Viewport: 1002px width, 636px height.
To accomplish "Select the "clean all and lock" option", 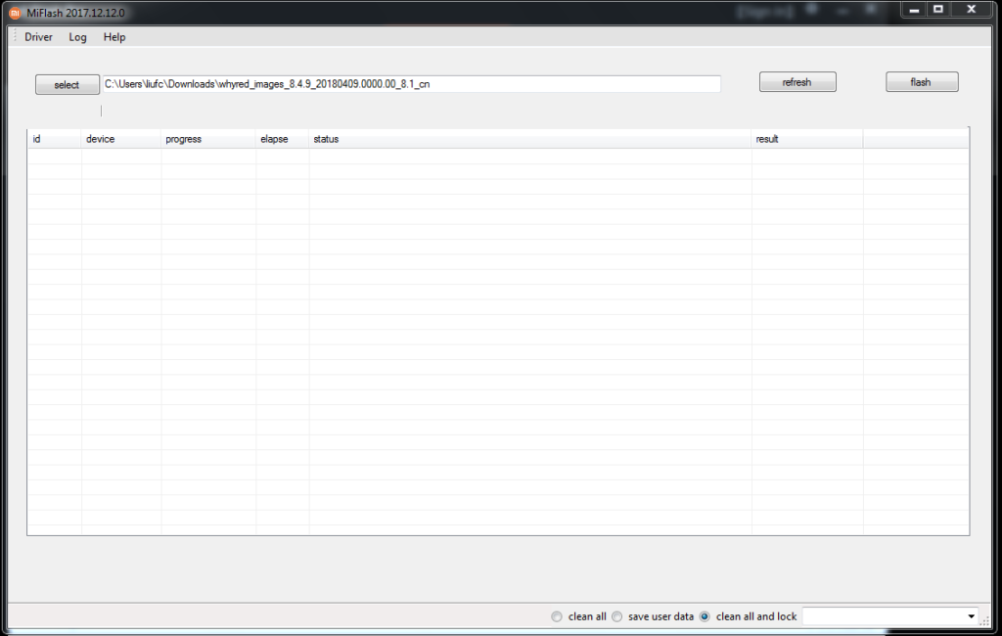I will pos(705,616).
